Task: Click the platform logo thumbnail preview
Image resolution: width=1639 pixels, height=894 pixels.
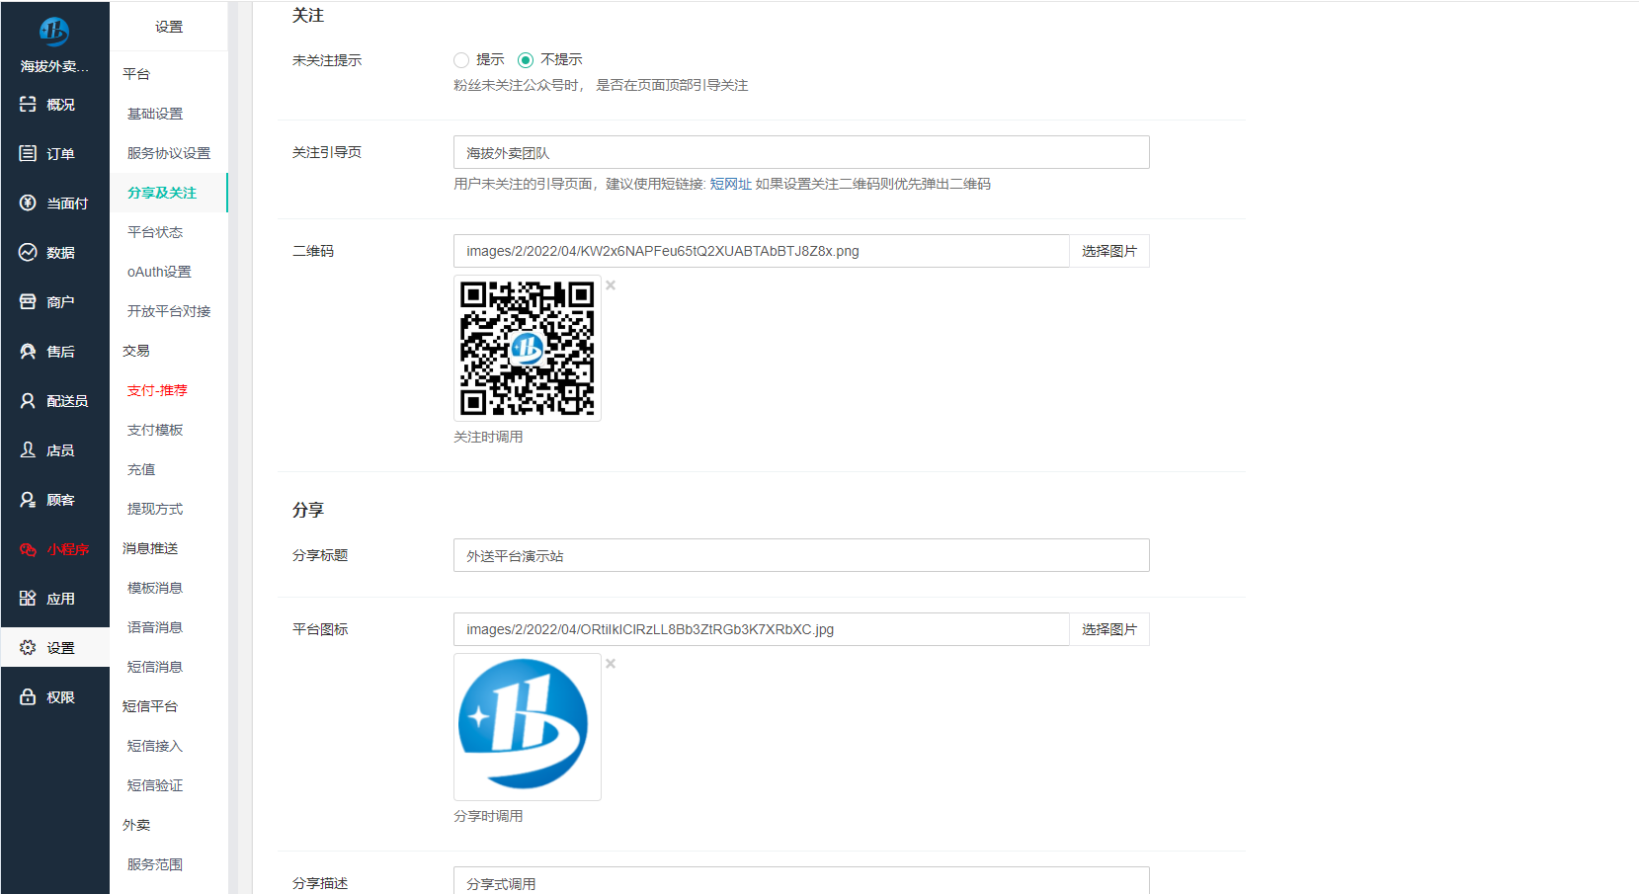Action: (x=528, y=727)
